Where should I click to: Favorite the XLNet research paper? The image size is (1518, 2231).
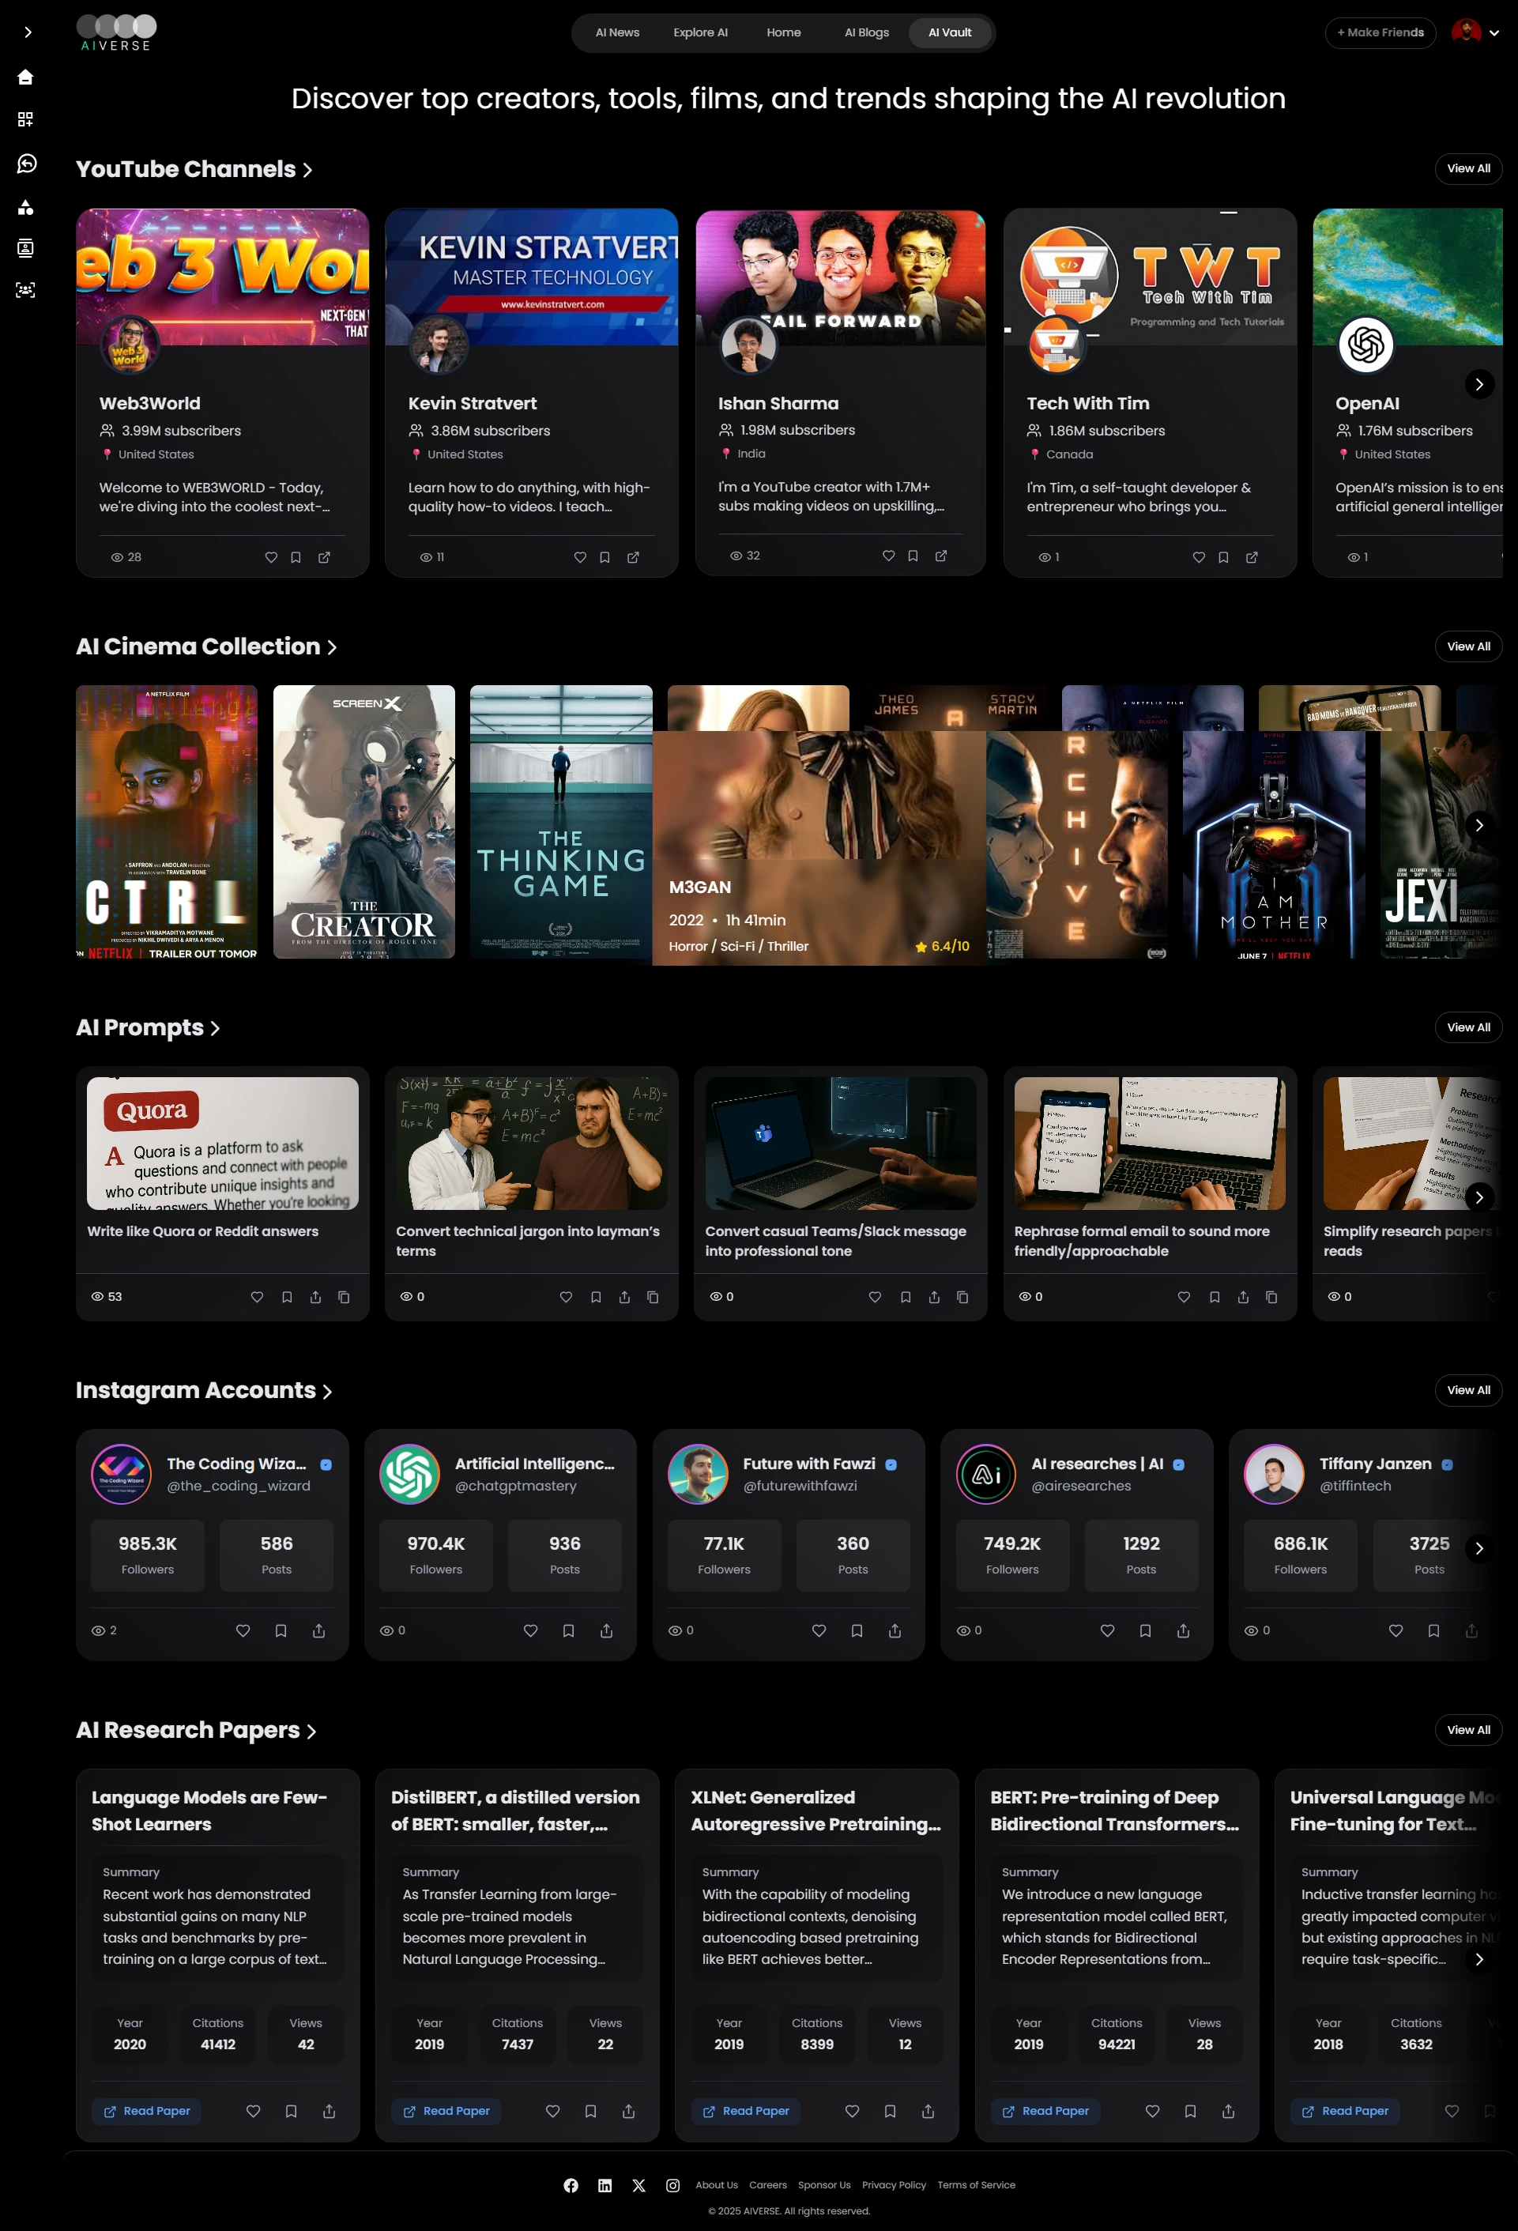pos(853,2111)
